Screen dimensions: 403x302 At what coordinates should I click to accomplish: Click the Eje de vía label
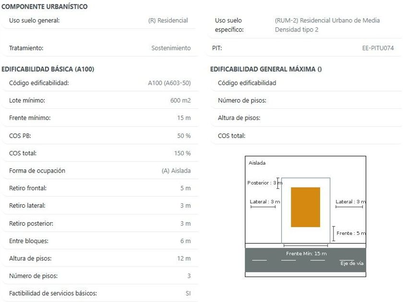[x=352, y=263]
